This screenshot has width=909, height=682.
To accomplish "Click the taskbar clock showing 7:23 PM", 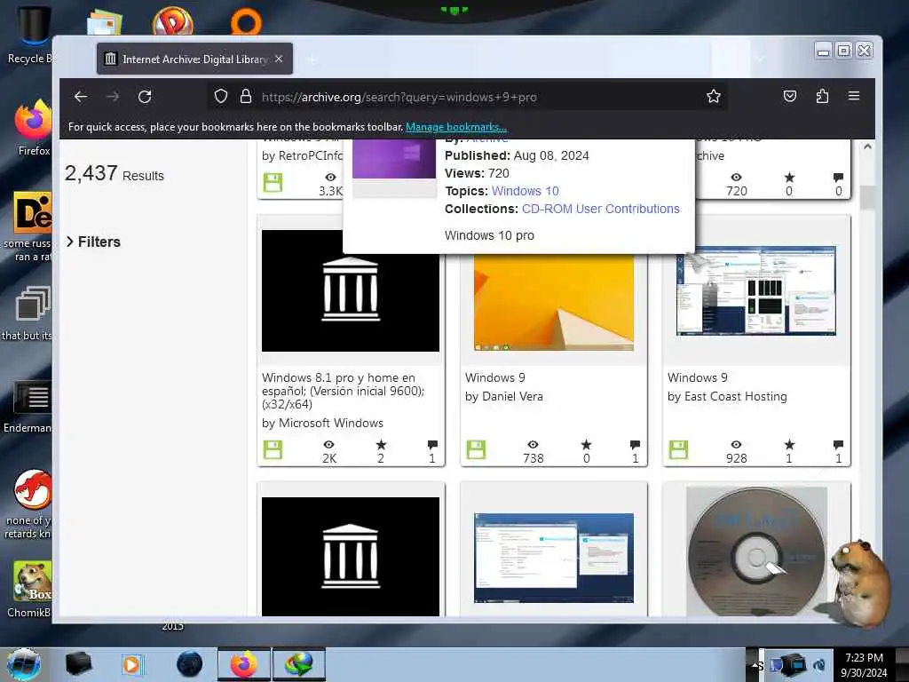I will (x=864, y=664).
